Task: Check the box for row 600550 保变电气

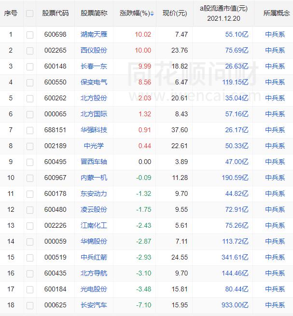Action: pos(30,82)
